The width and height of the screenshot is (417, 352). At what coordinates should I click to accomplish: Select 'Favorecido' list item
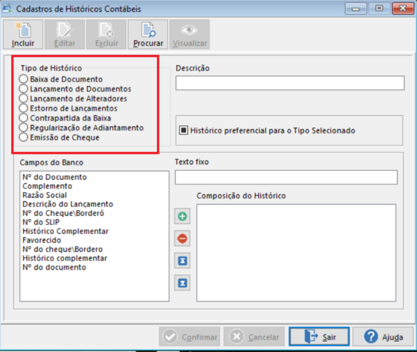click(42, 240)
